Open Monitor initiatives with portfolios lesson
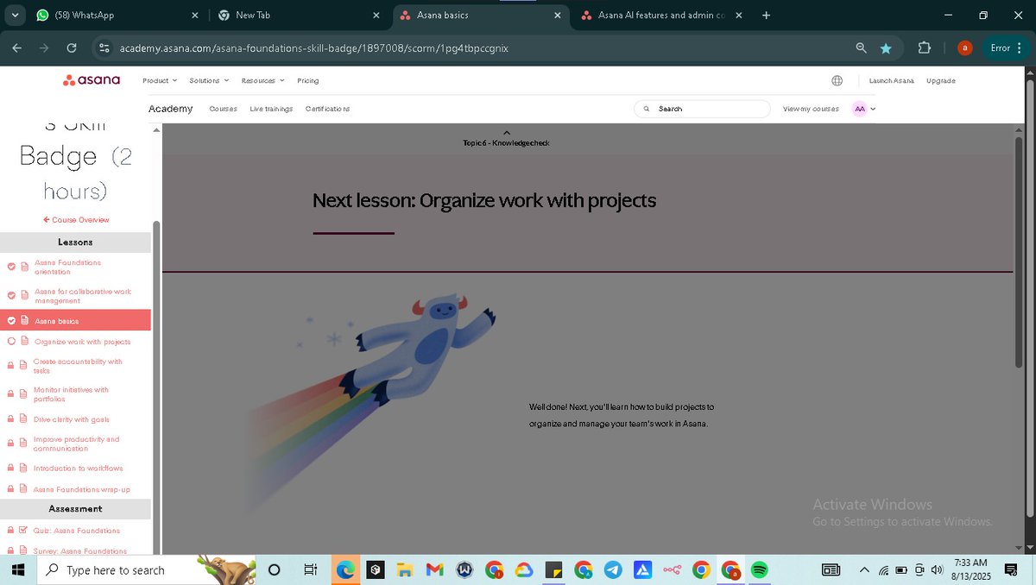Image resolution: width=1036 pixels, height=585 pixels. click(x=71, y=394)
